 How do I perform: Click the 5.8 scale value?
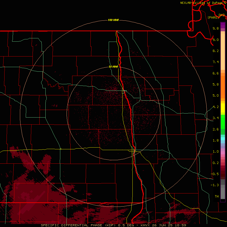point(216,84)
